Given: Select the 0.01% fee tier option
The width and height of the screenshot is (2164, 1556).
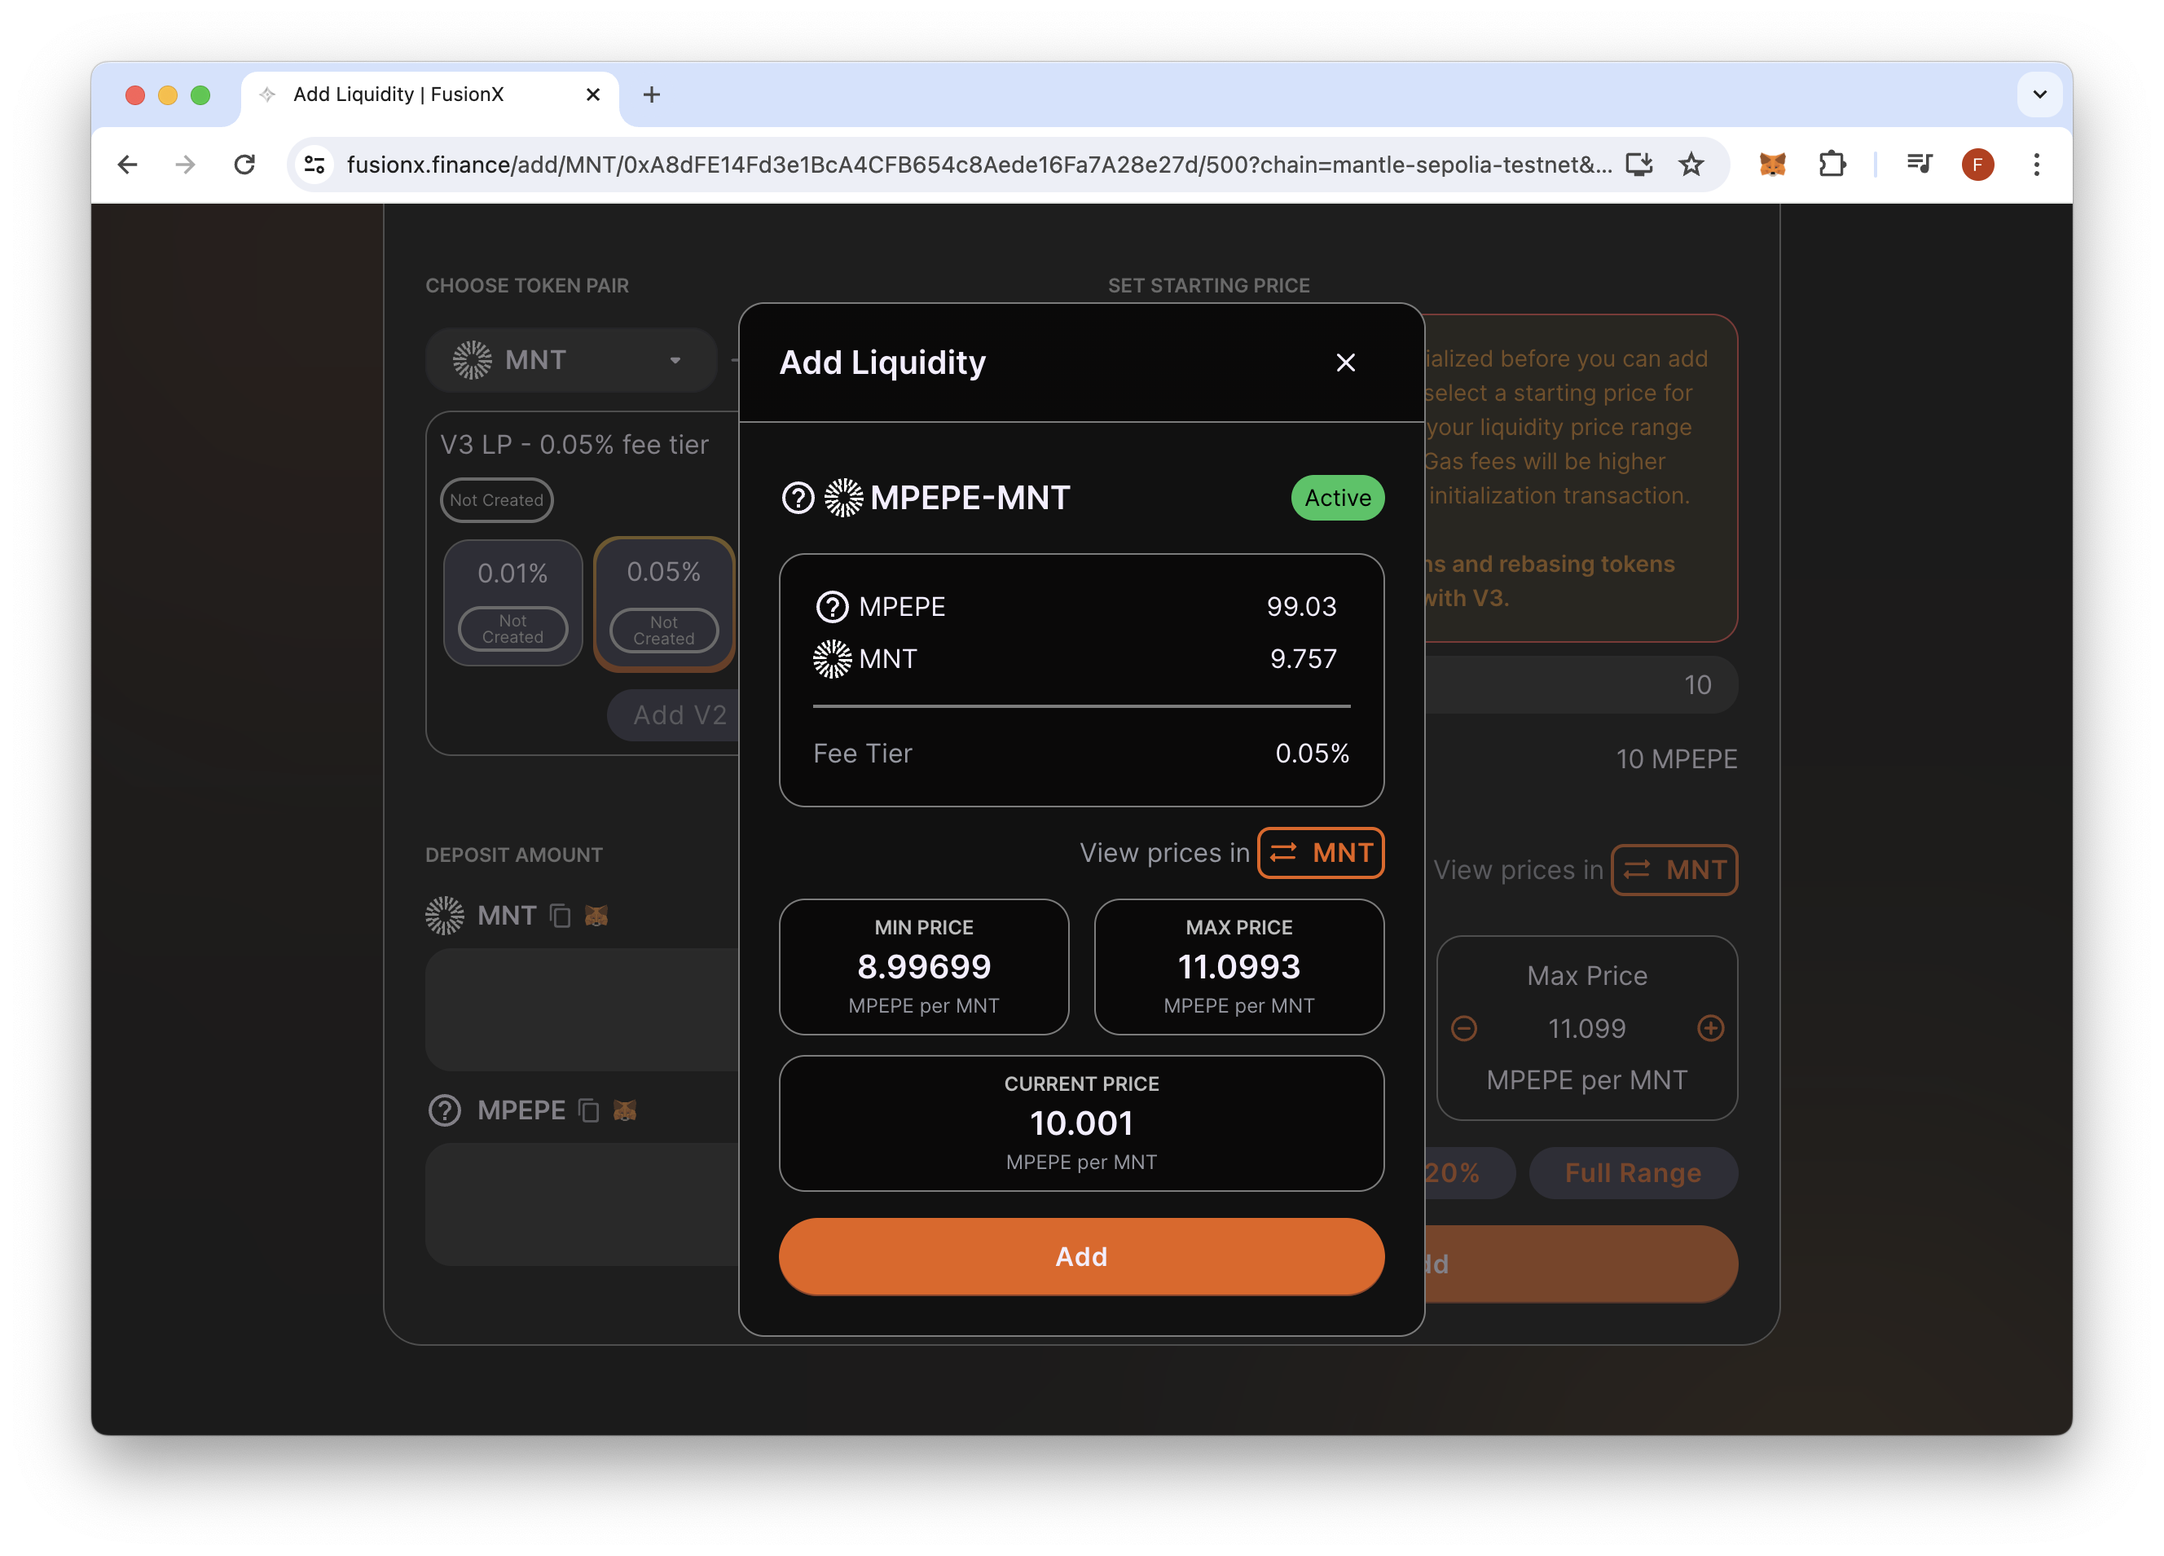Looking at the screenshot, I should point(512,602).
